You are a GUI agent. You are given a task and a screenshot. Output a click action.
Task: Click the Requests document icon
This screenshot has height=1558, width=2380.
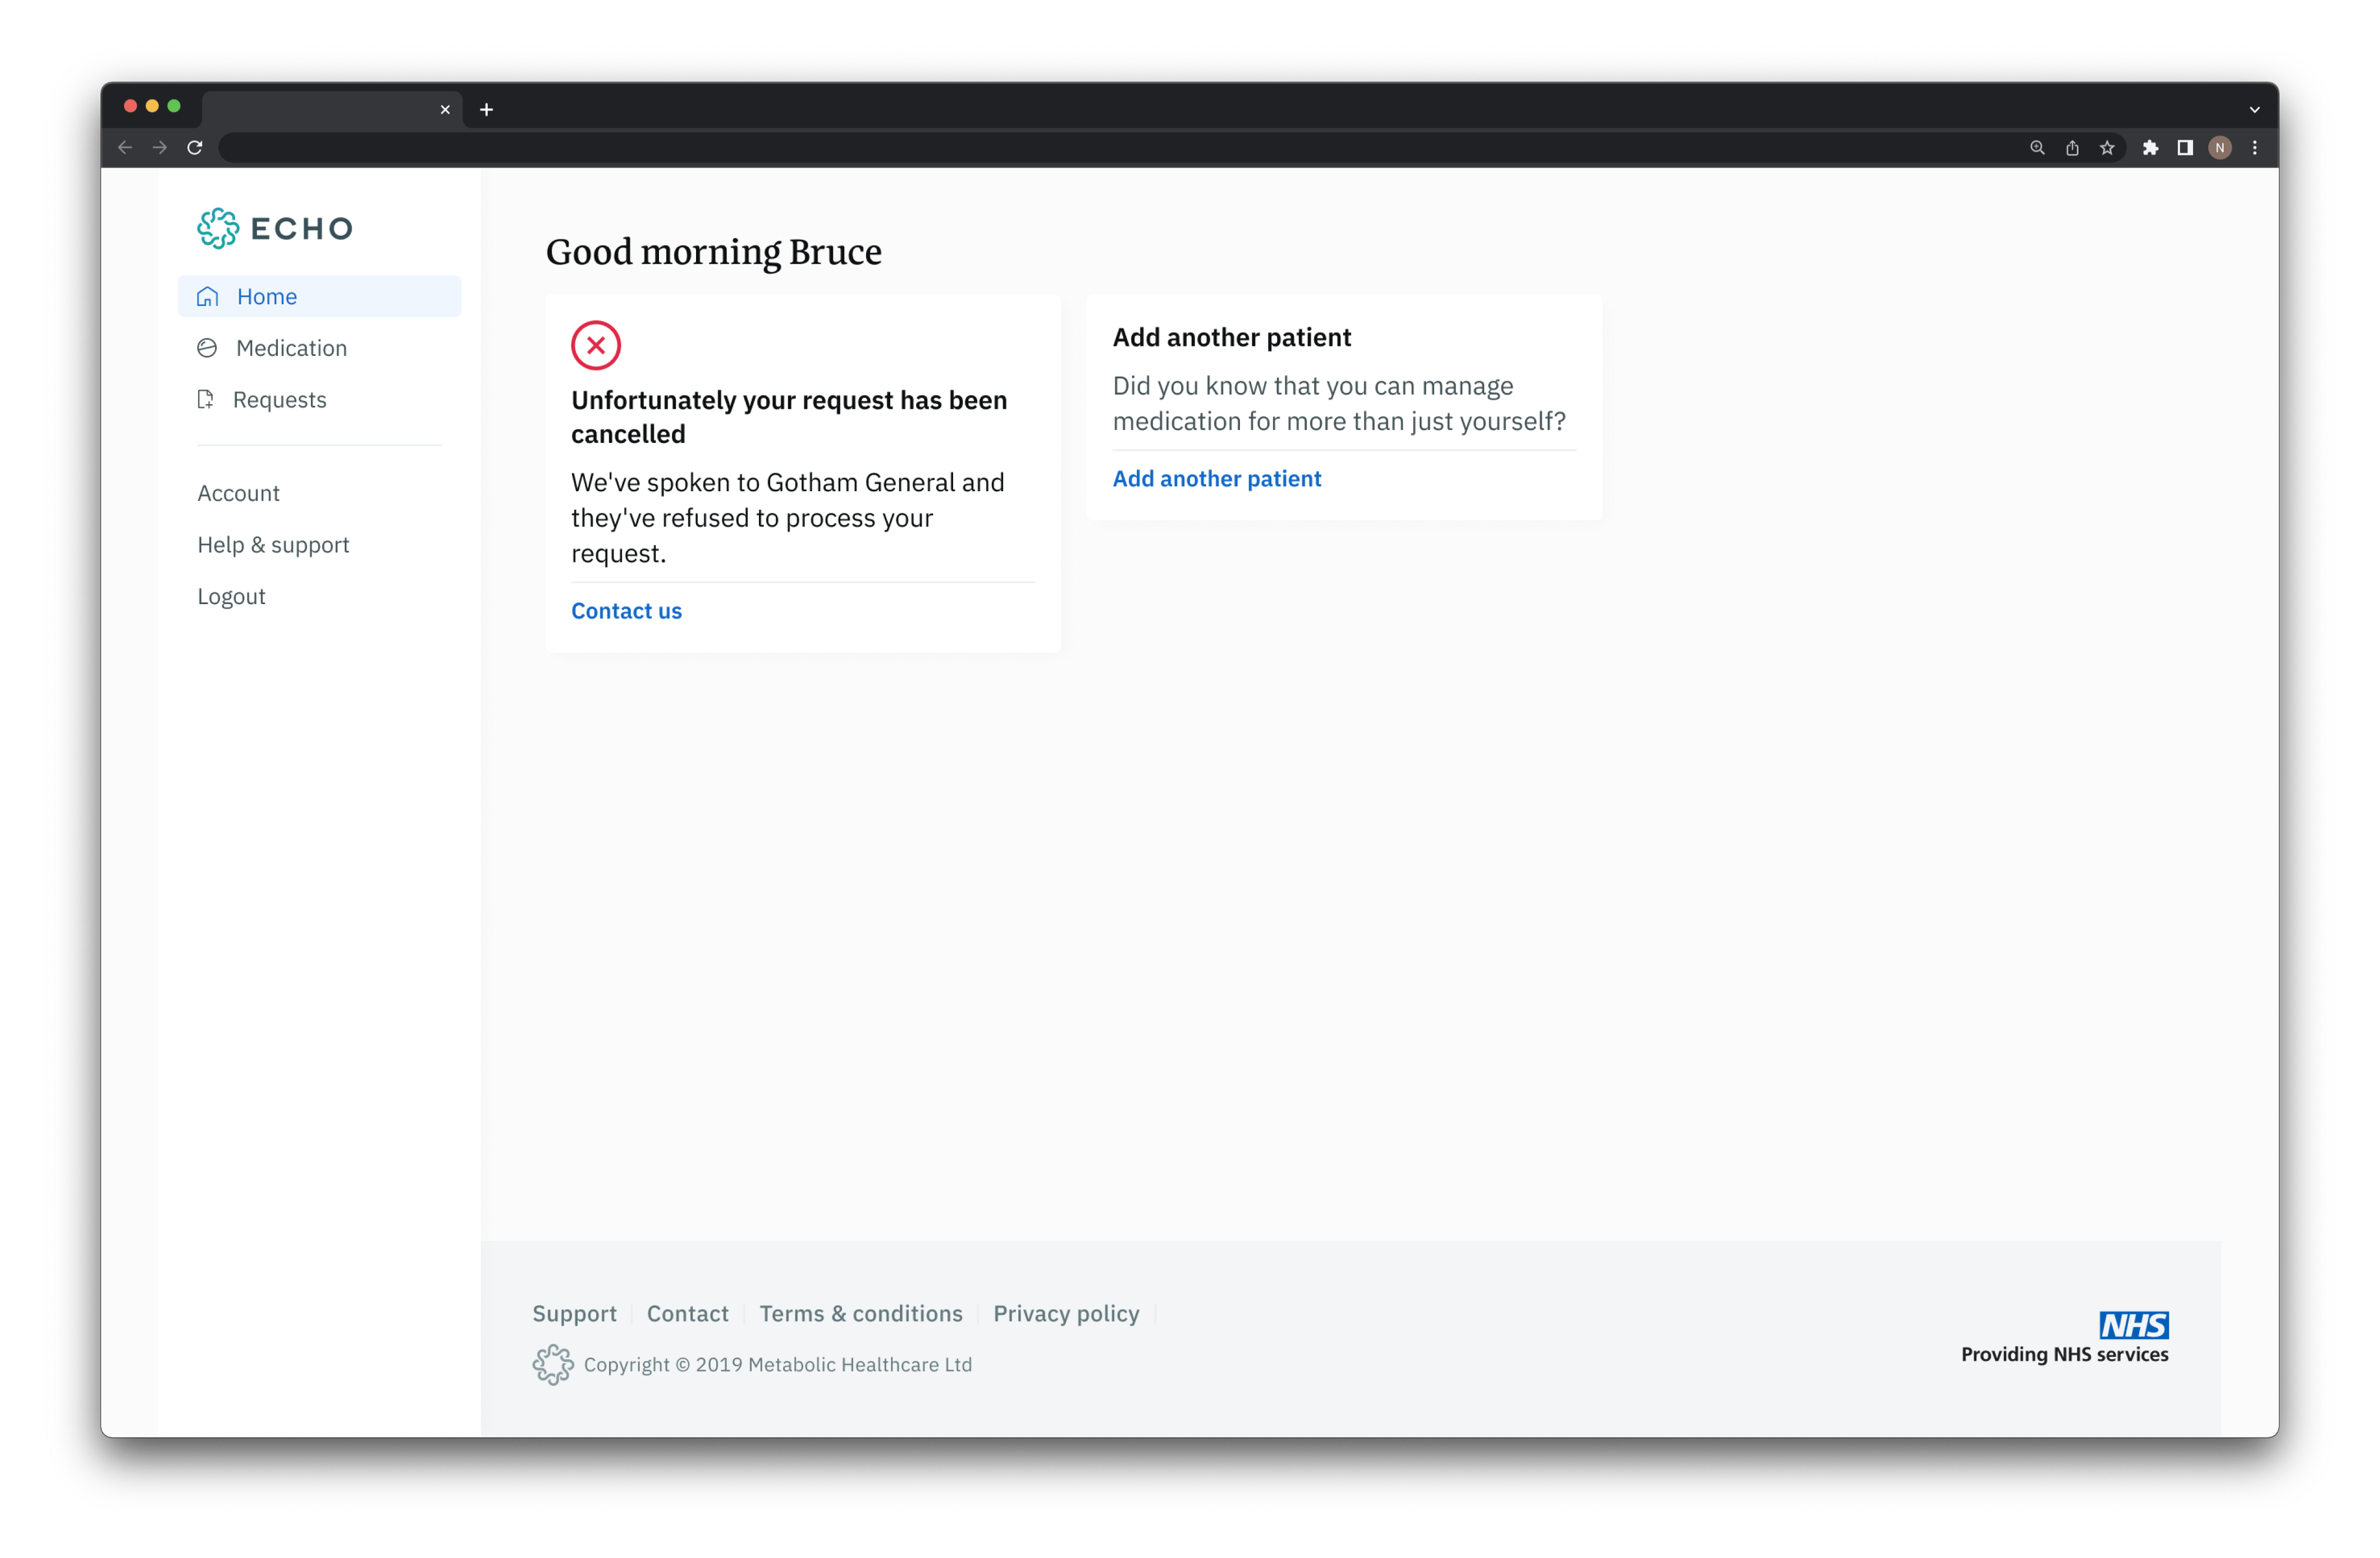[206, 399]
